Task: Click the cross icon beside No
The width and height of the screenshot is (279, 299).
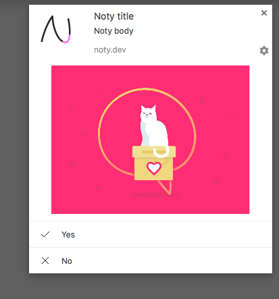Action: (45, 261)
